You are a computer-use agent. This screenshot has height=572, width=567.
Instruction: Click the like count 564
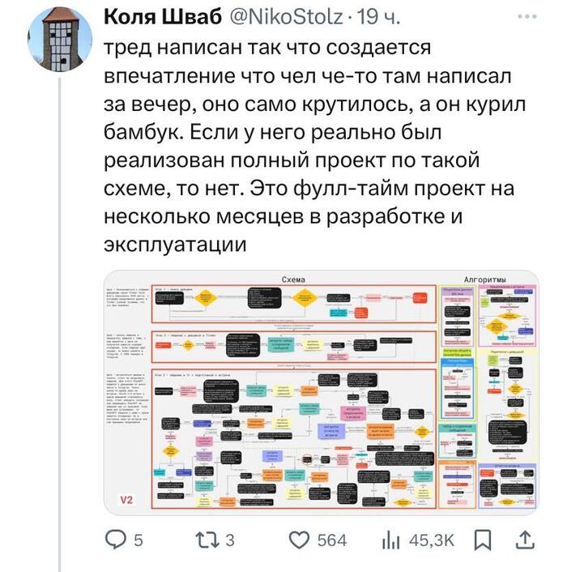coord(332,540)
